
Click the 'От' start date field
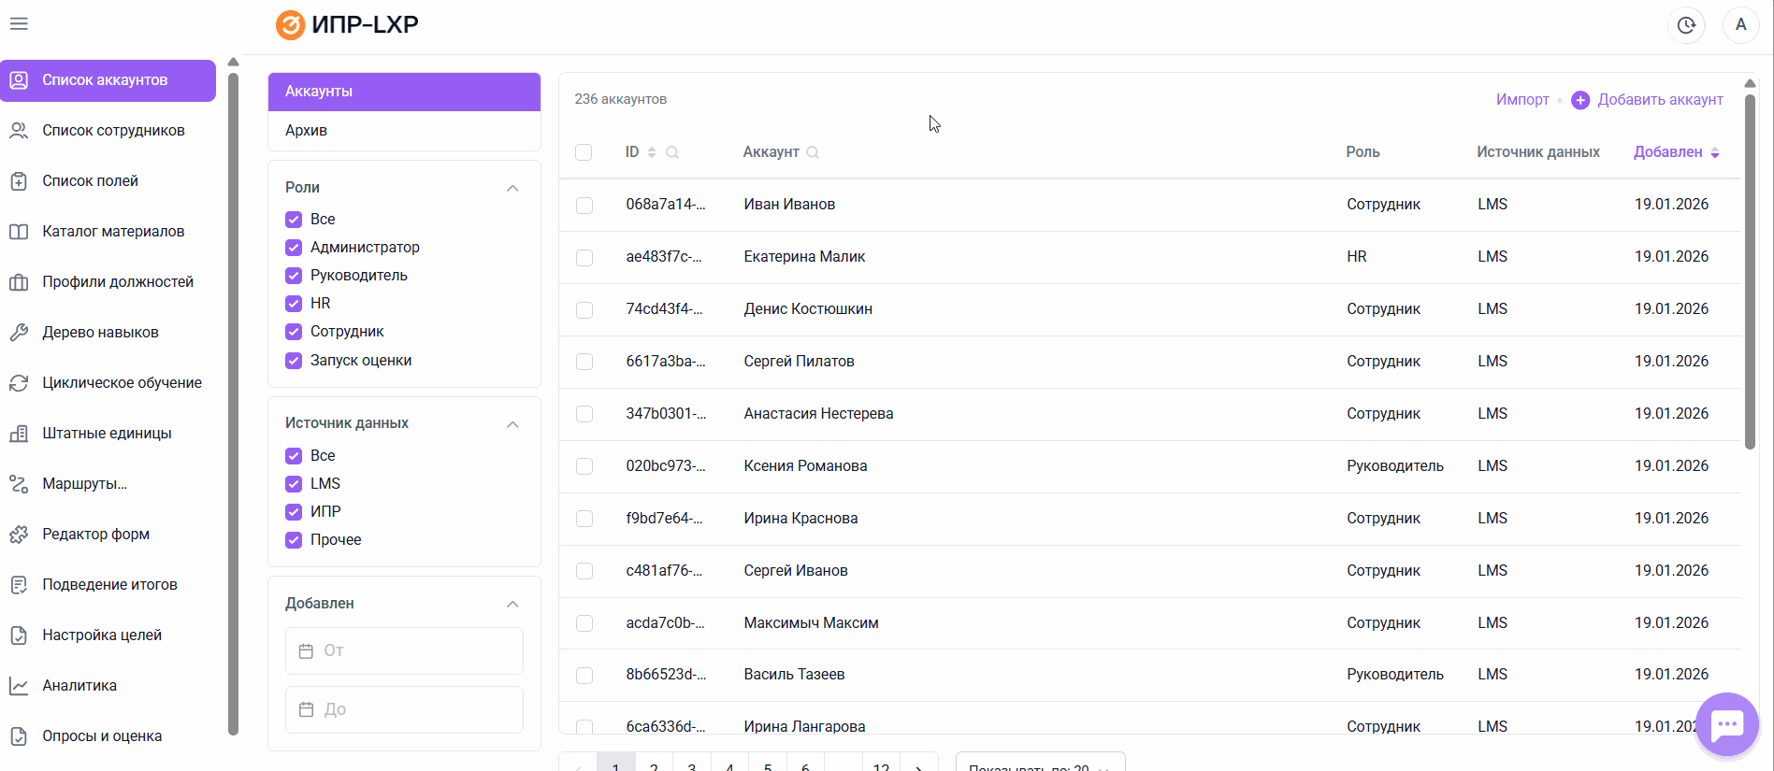click(x=404, y=650)
